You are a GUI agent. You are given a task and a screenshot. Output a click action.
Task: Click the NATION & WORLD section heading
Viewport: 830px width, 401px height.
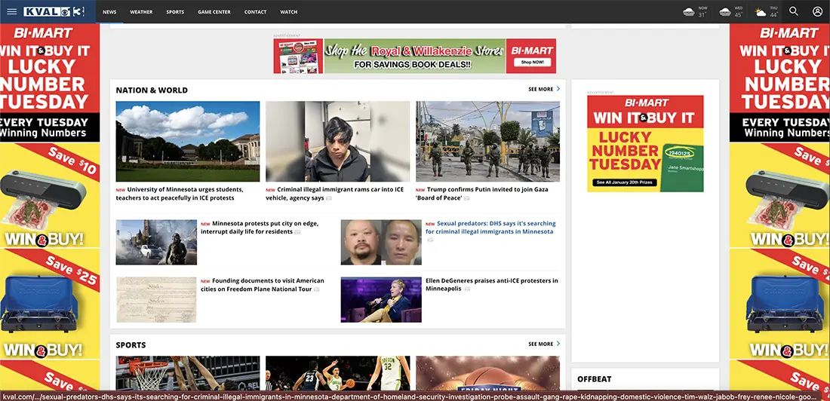152,90
